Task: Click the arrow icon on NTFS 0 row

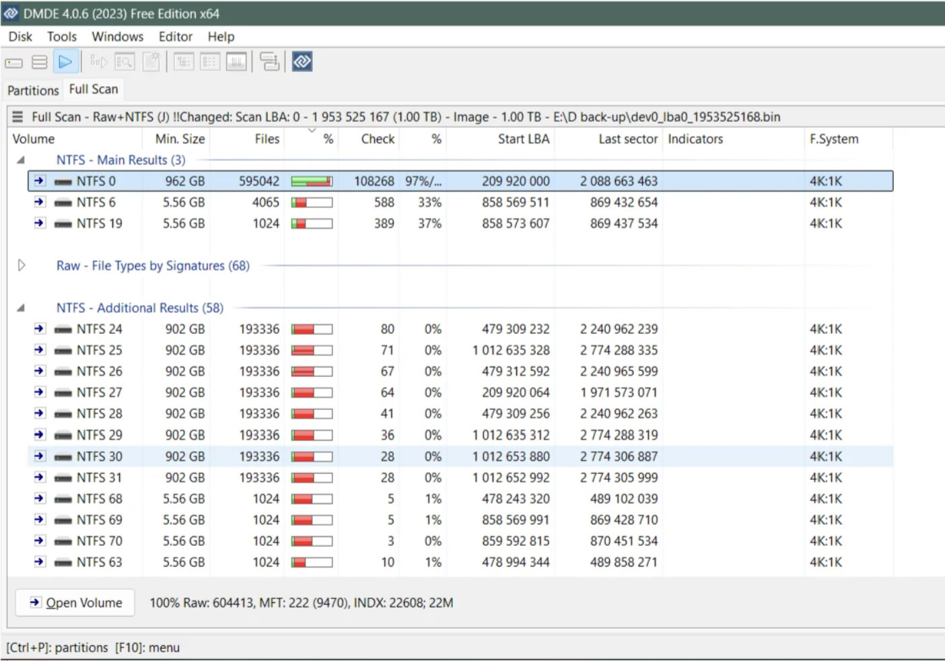Action: (40, 180)
